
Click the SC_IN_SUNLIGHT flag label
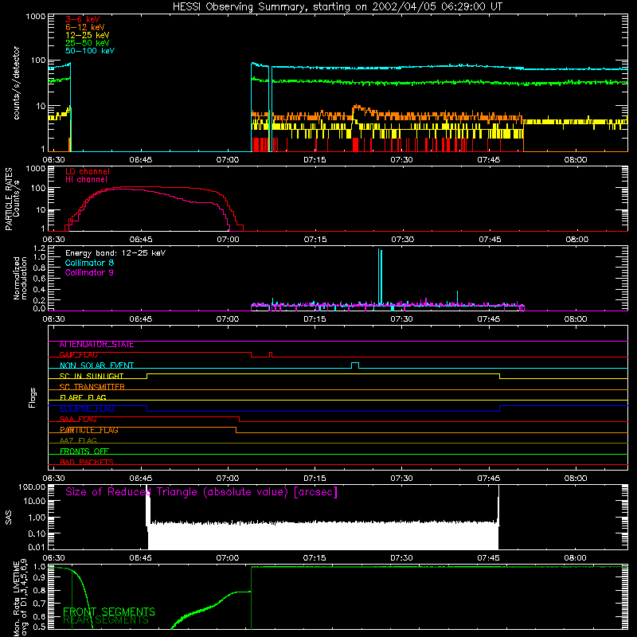(x=92, y=376)
